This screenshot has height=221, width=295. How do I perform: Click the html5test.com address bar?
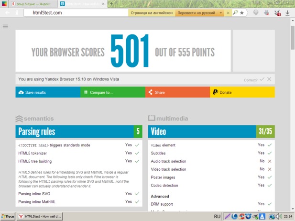75,13
